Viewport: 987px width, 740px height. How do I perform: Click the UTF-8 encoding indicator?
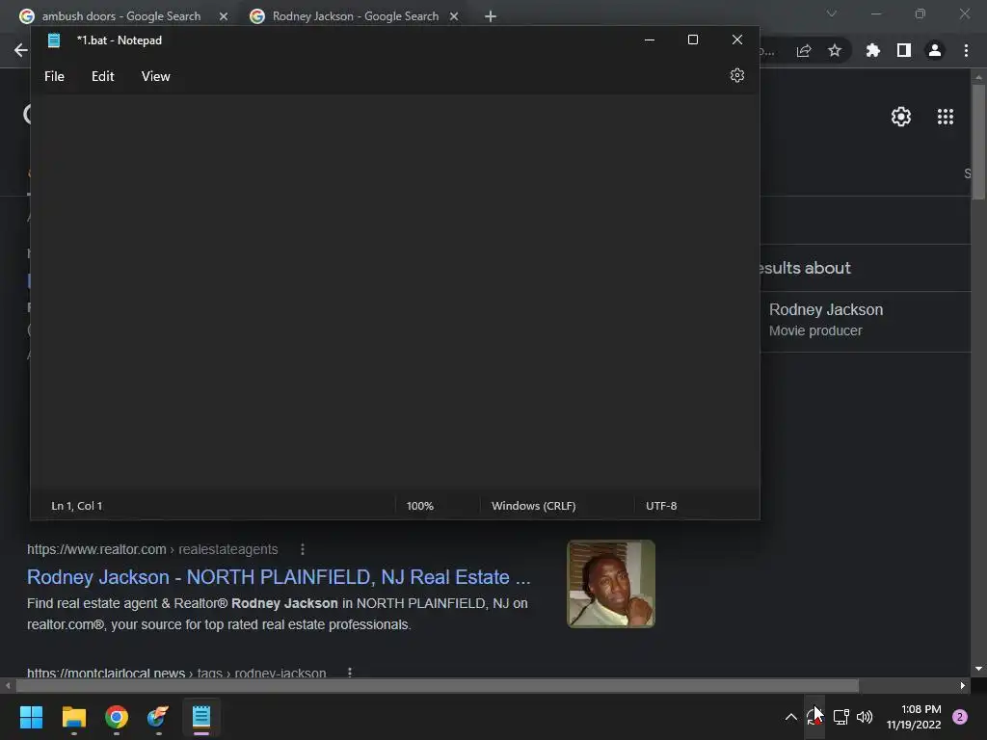(661, 505)
